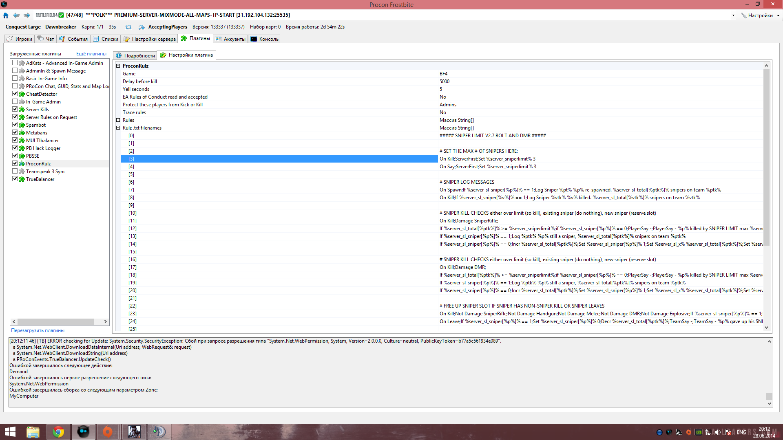Click the back arrow navigation icon
This screenshot has width=783, height=440.
[16, 15]
